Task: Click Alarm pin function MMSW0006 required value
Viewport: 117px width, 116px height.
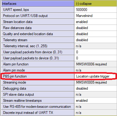Action: click(95, 64)
